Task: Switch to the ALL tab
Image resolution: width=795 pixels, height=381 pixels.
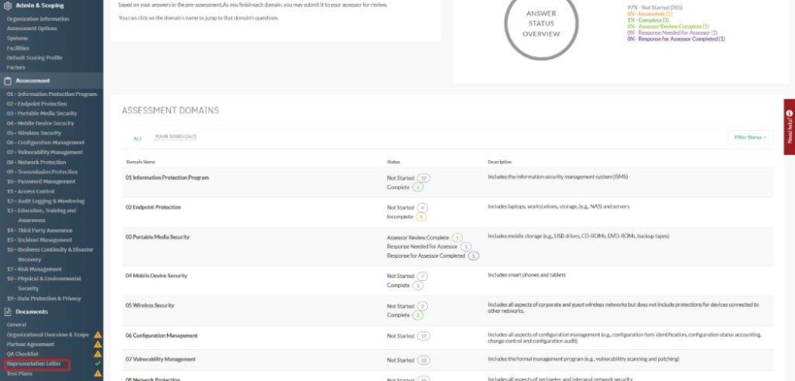Action: click(x=138, y=138)
